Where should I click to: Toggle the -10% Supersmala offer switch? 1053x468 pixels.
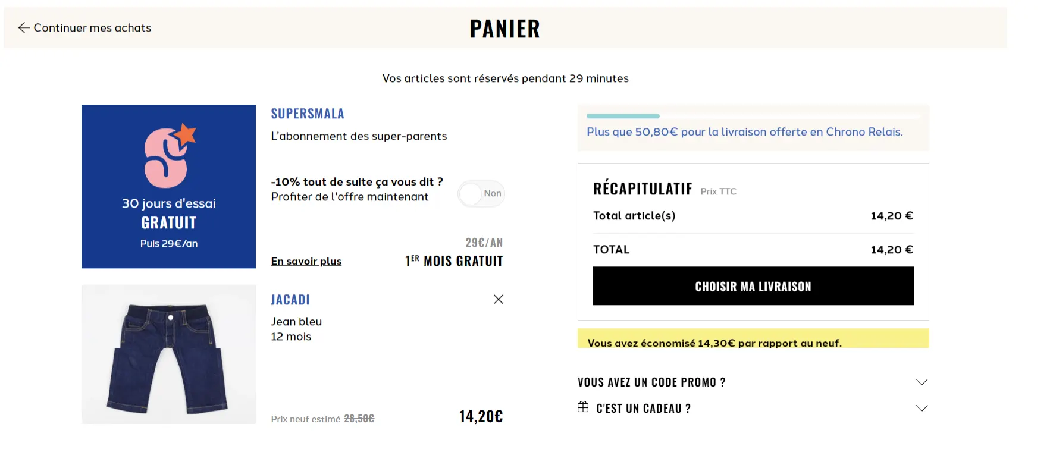481,194
